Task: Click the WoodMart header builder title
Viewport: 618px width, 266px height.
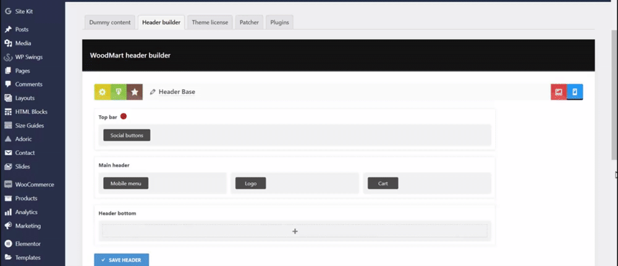Action: pyautogui.click(x=130, y=56)
